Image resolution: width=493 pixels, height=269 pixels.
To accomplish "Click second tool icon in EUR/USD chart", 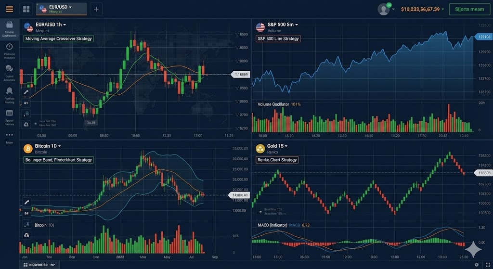I will pos(26,103).
